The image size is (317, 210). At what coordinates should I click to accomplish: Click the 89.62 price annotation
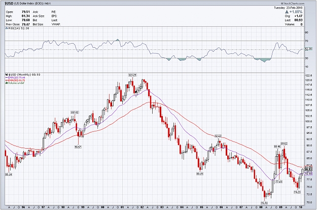coord(284,144)
